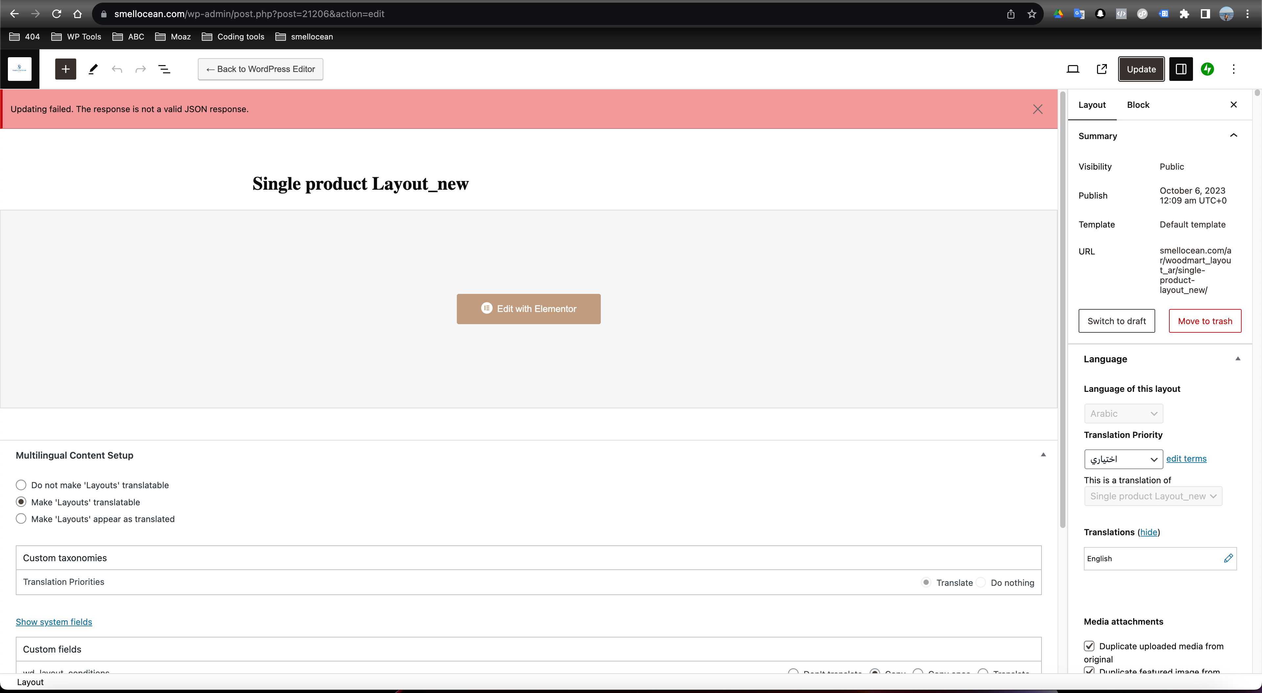
Task: Click Show system fields link
Action: point(54,621)
